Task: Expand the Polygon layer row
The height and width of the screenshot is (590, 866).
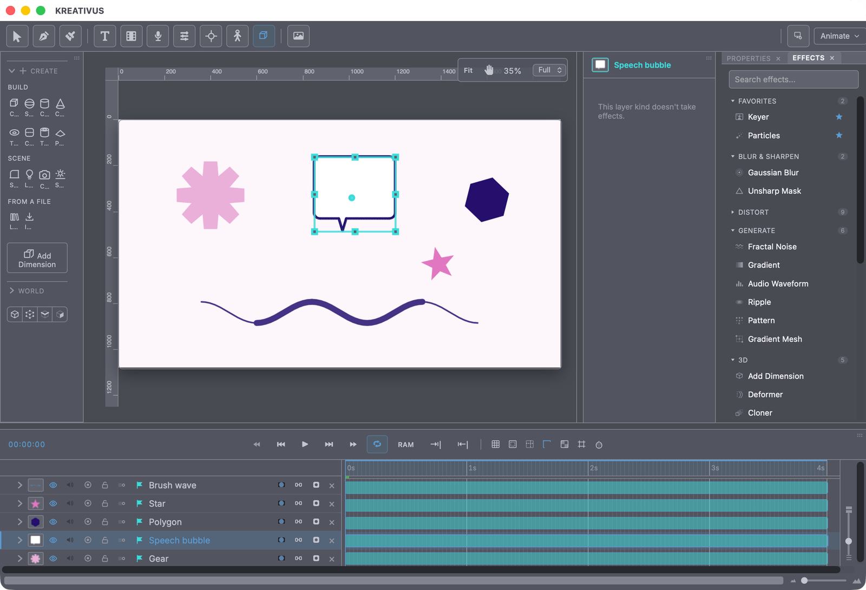Action: [19, 522]
